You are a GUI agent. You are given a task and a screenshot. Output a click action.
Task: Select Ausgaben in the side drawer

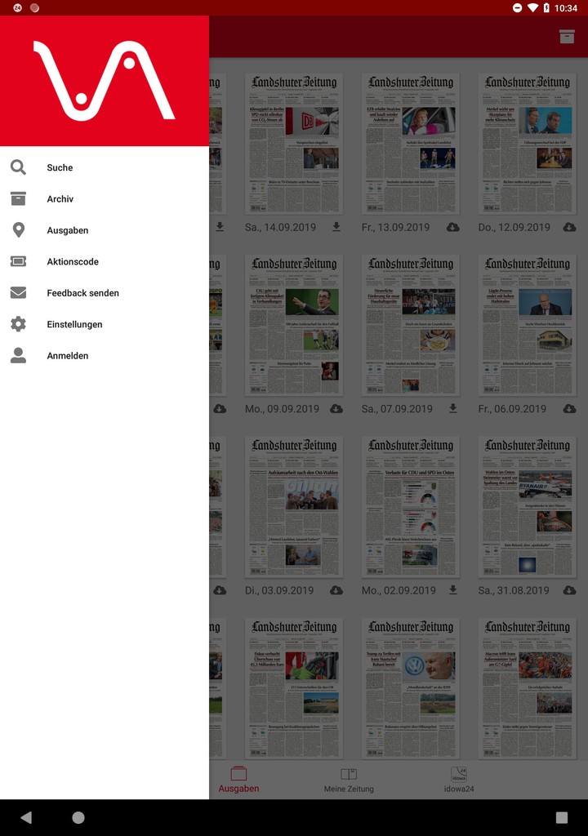coord(105,230)
